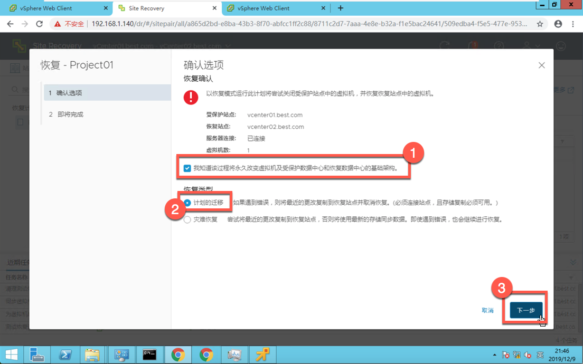Select the 计划的迁移 recovery type
This screenshot has width=583, height=364.
tap(187, 203)
